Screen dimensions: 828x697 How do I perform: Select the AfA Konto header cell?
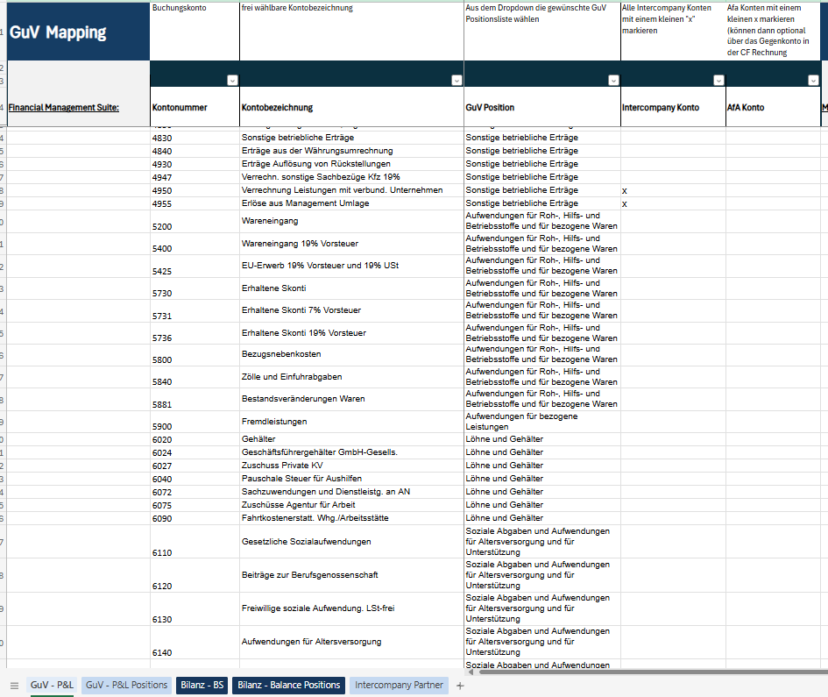pos(773,107)
